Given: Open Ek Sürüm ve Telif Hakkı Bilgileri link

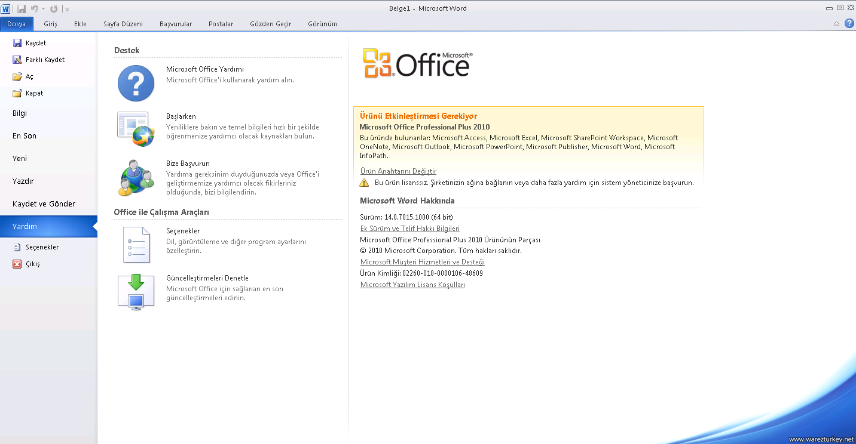Looking at the screenshot, I should pyautogui.click(x=410, y=229).
